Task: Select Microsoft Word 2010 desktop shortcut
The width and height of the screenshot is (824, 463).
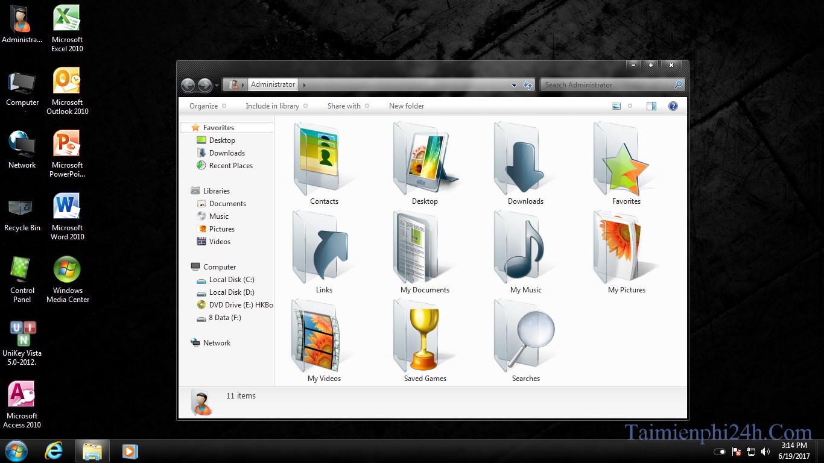Action: [67, 216]
